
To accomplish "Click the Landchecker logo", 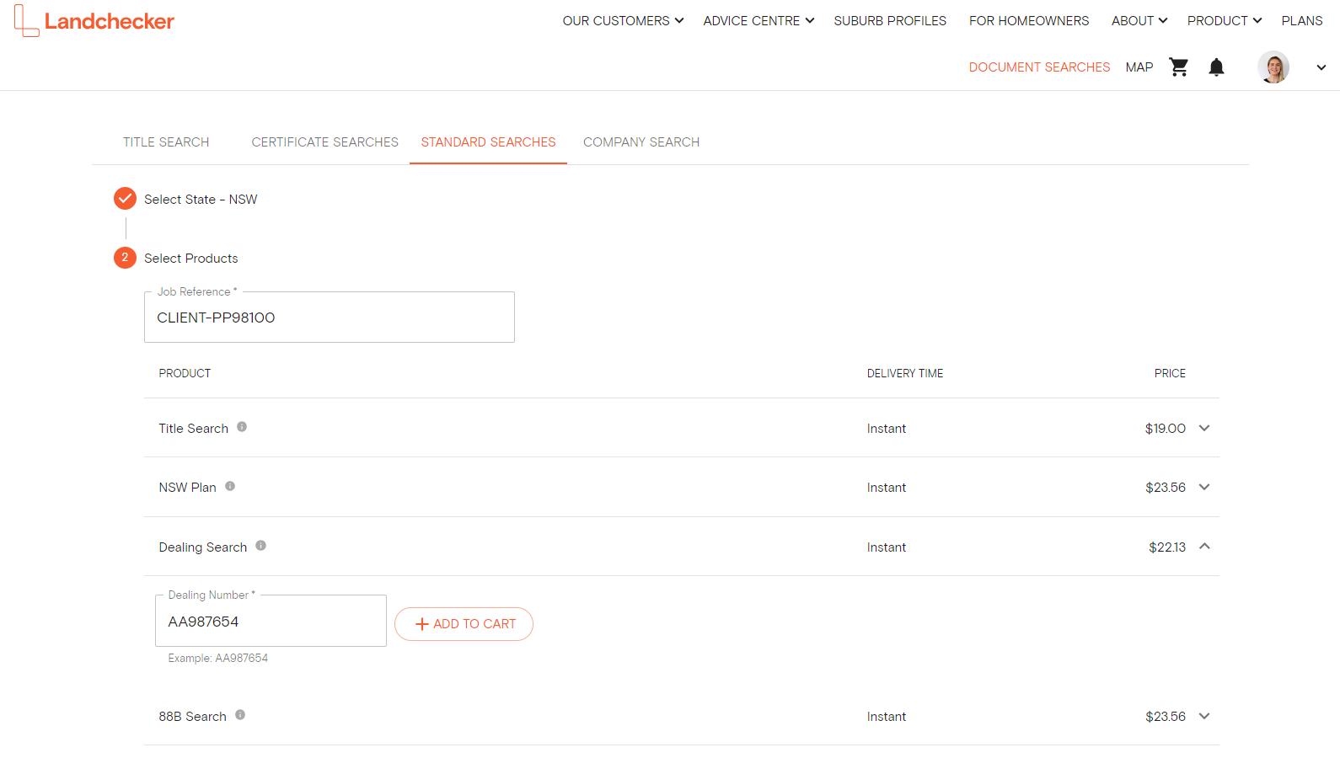I will pos(94,21).
